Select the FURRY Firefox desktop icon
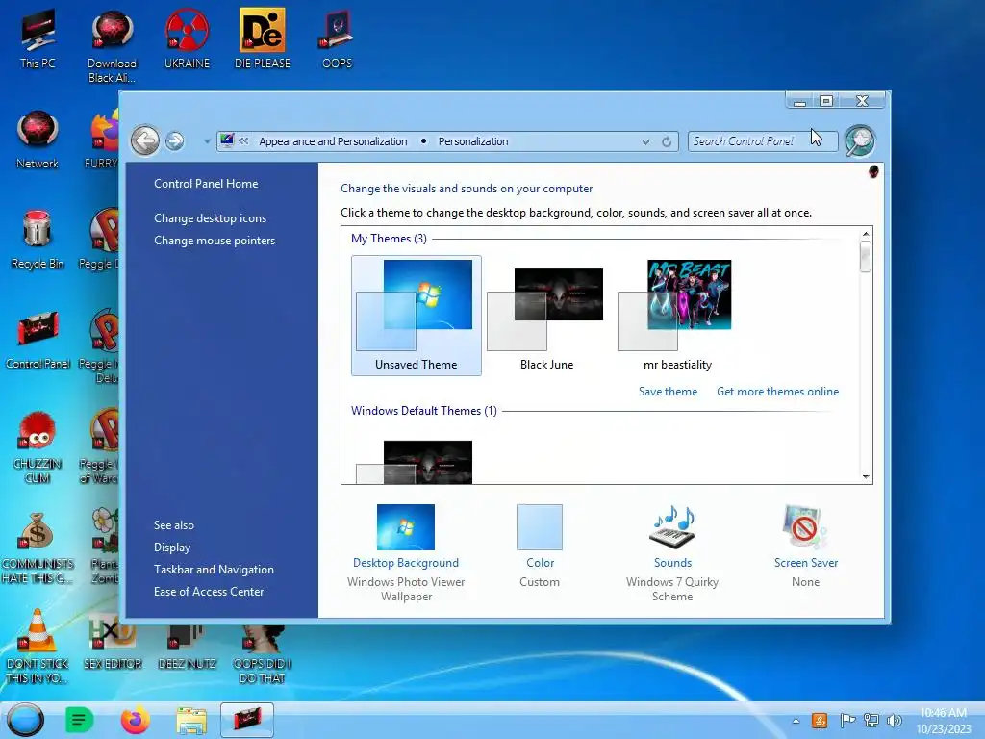This screenshot has height=739, width=985. [x=102, y=140]
